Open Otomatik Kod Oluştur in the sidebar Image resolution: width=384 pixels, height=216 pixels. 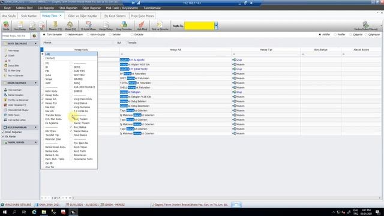coord(19,110)
